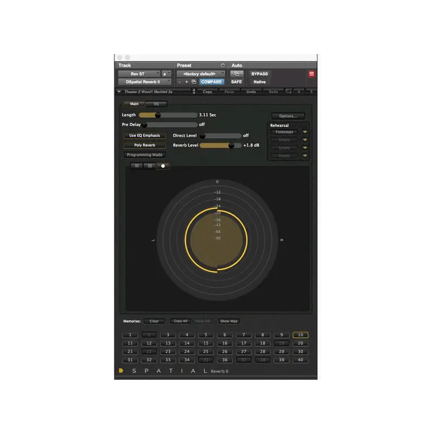Open settings select icon beside plus button

(194, 82)
